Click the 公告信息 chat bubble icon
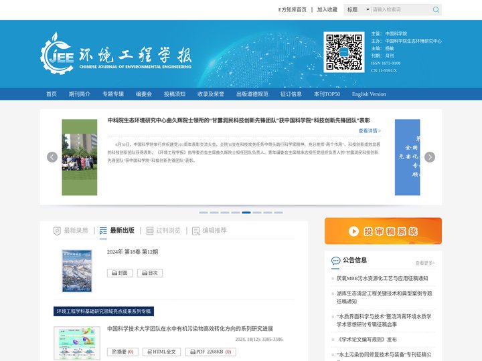 (335, 261)
